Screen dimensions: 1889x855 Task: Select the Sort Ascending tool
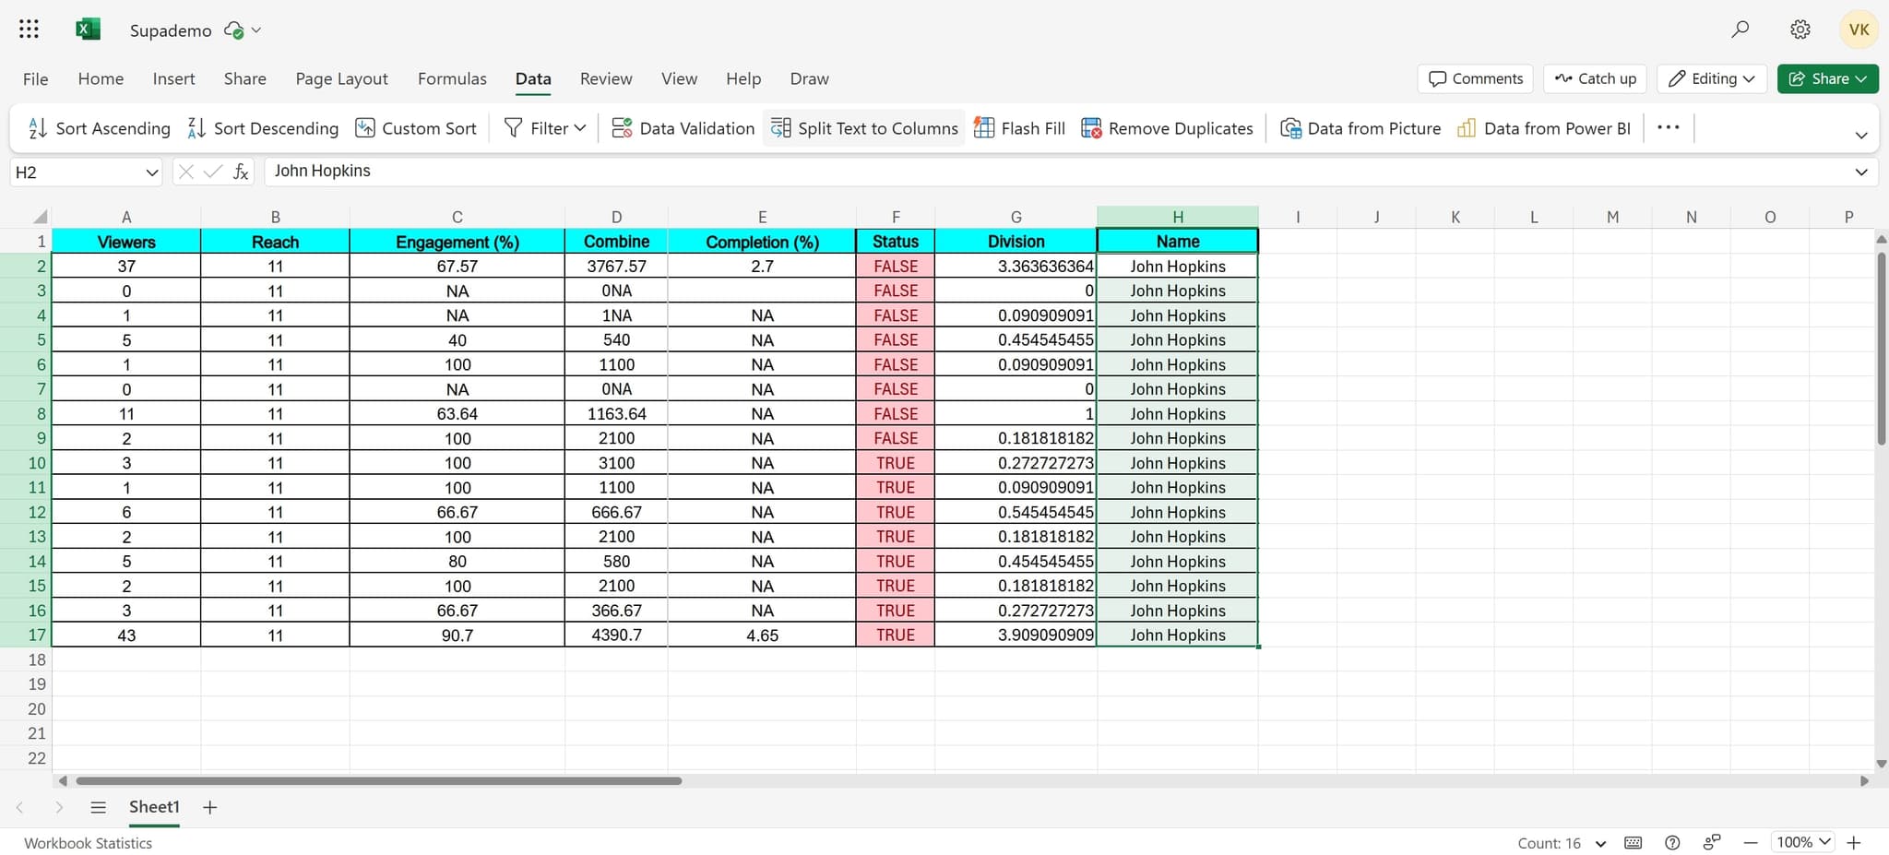tap(97, 128)
